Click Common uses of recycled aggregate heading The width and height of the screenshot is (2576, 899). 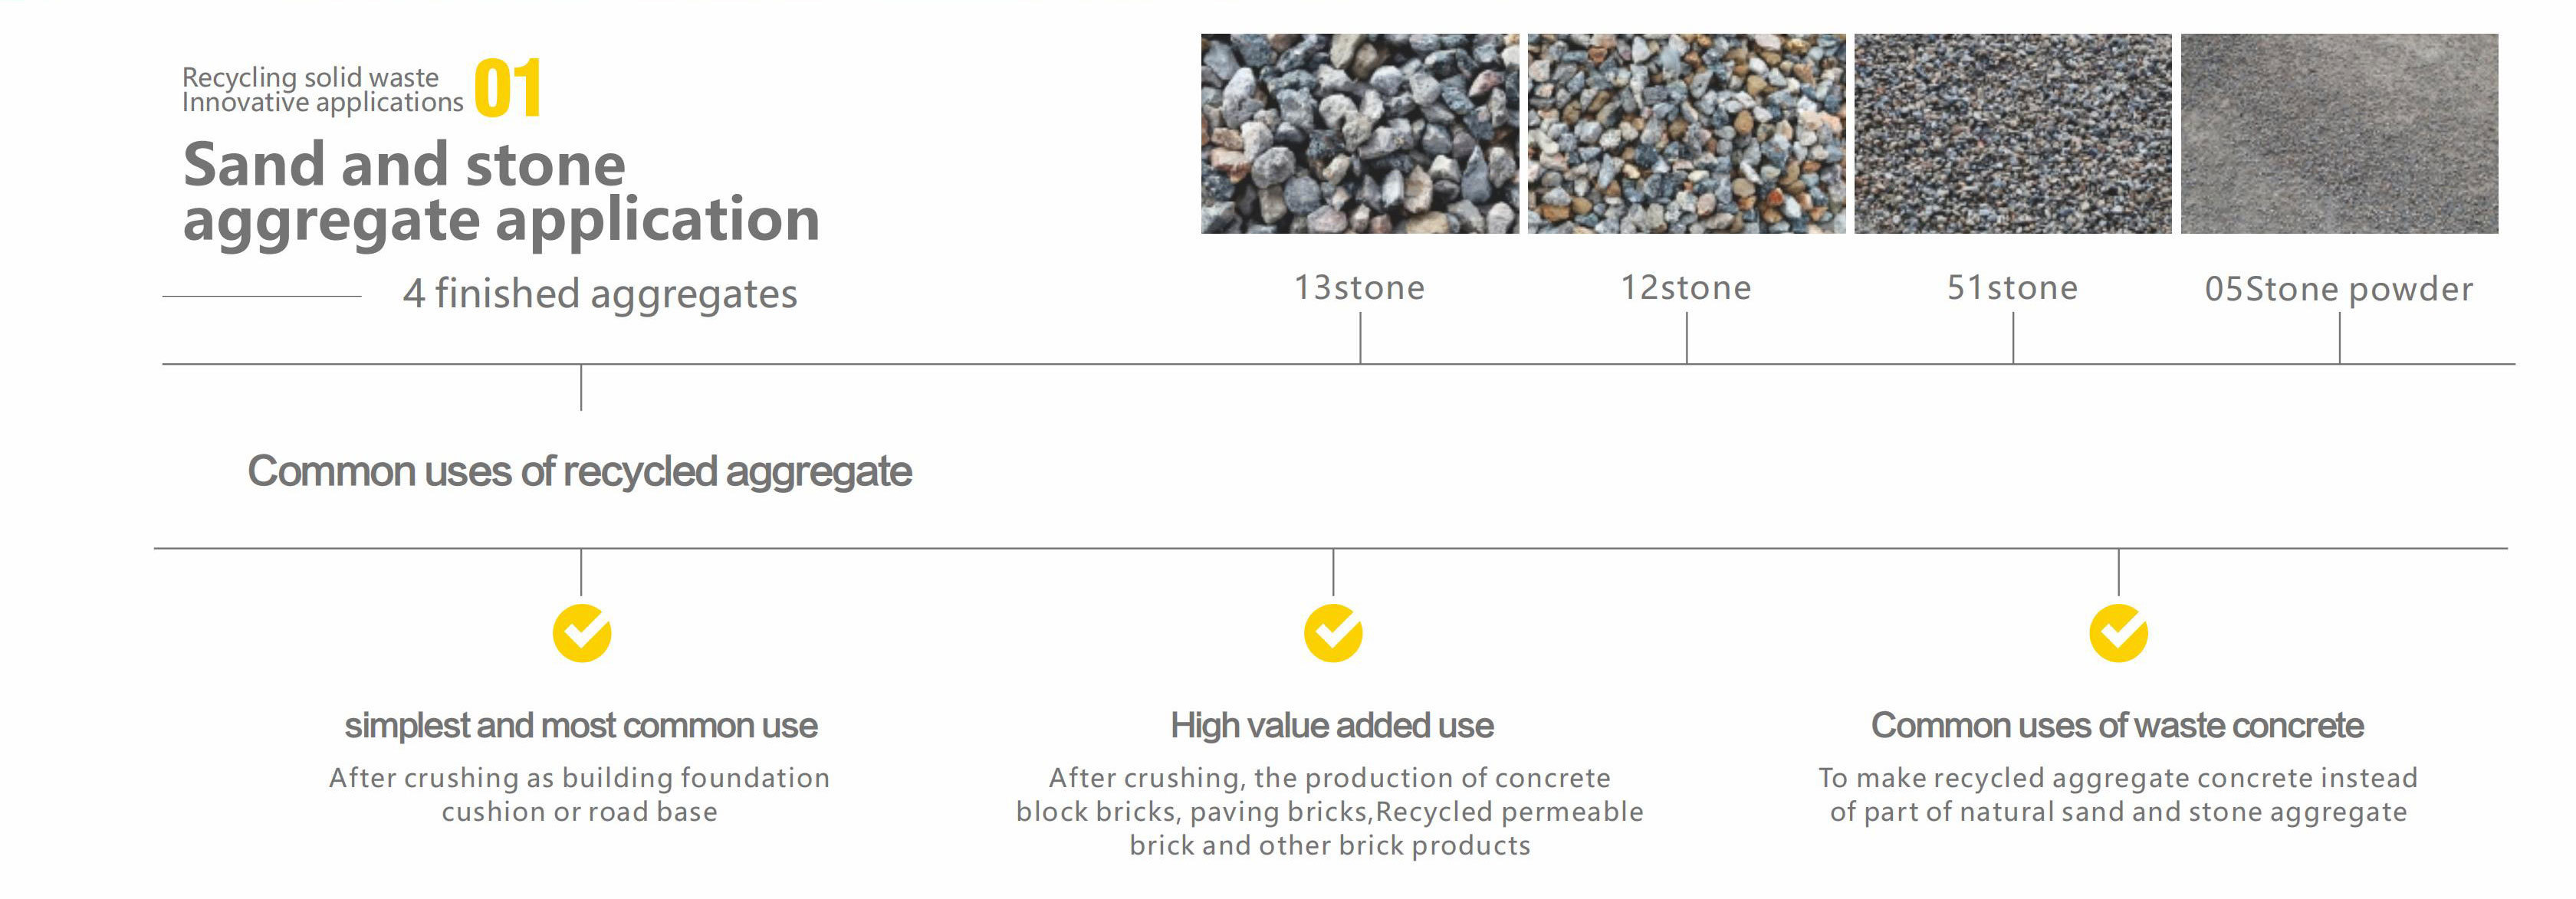(x=580, y=471)
